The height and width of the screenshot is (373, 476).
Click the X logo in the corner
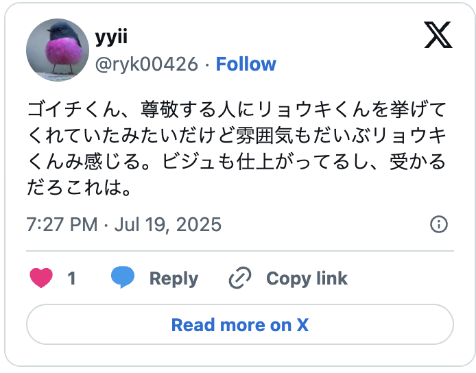click(438, 34)
